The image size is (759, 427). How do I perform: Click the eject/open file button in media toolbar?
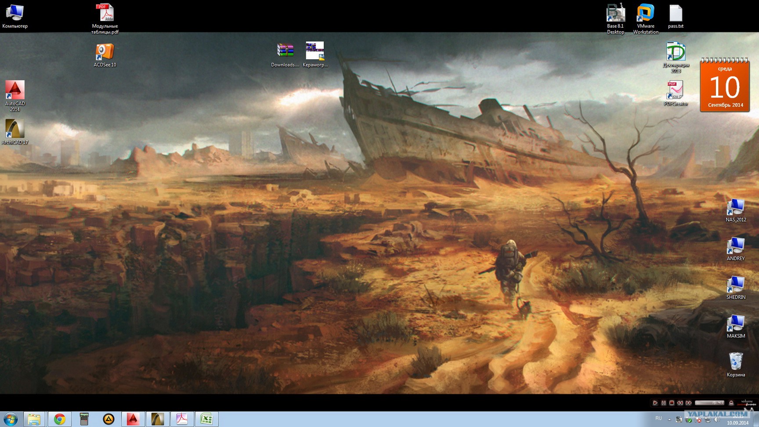point(731,403)
